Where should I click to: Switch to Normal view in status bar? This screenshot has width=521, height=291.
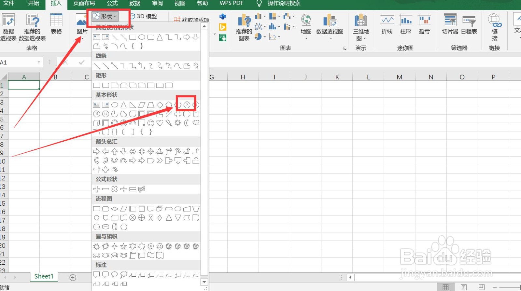pos(445,287)
